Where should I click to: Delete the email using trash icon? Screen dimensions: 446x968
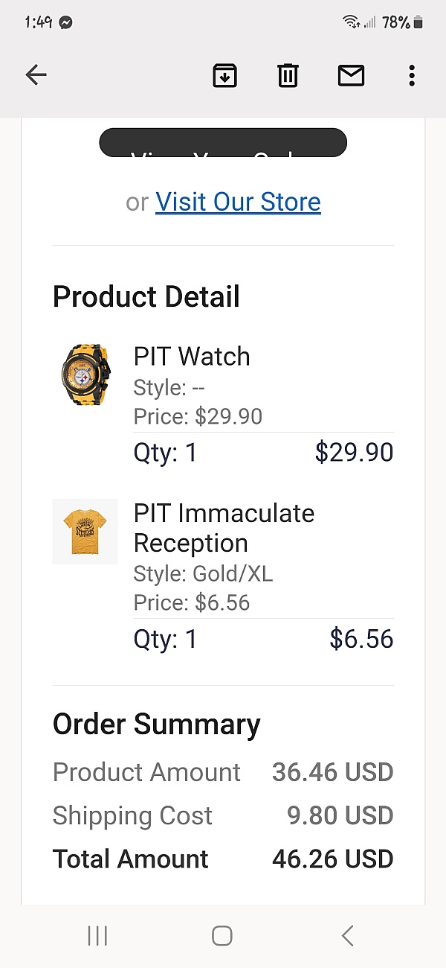pos(288,75)
